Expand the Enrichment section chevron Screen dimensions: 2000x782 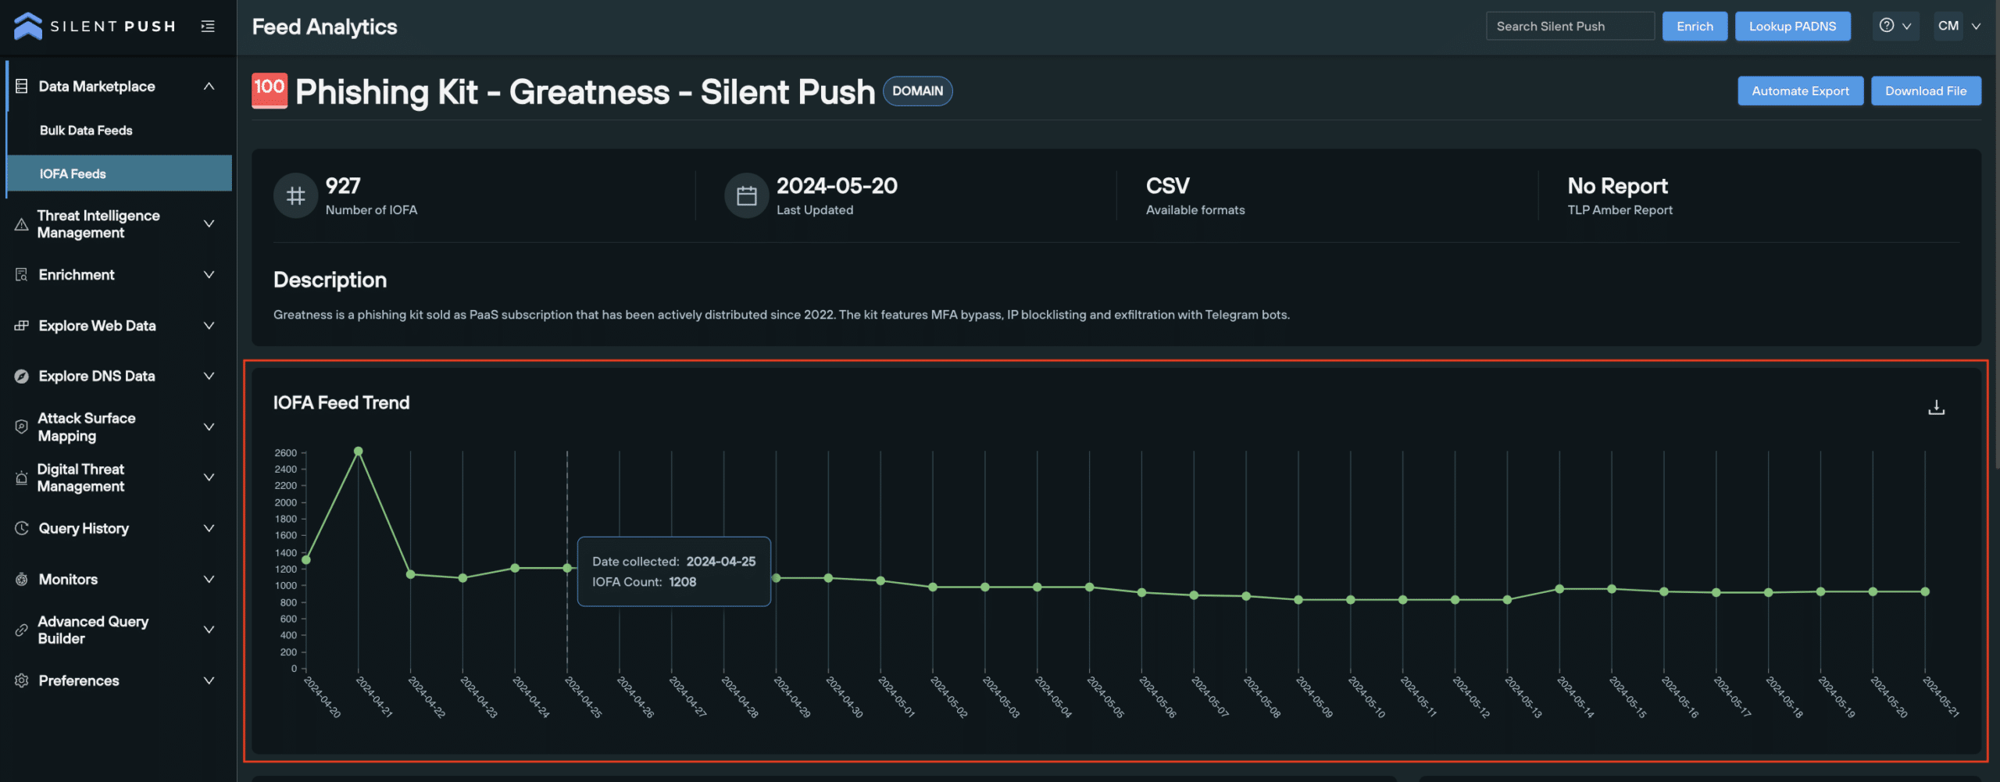tap(209, 275)
